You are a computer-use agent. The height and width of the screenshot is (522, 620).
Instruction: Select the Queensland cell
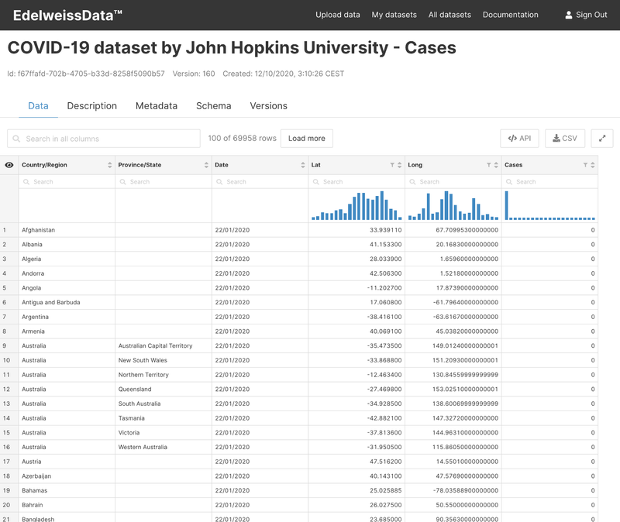(x=164, y=390)
